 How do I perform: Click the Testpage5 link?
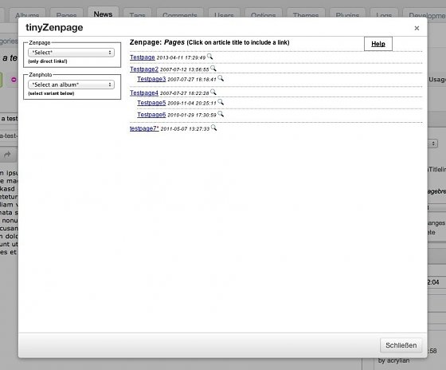[x=151, y=103]
